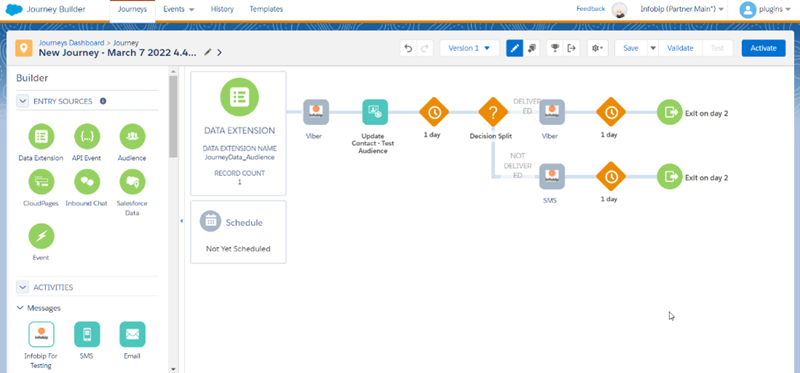Click the pencil icon to rename journey
Image resolution: width=800 pixels, height=373 pixels.
(x=208, y=52)
